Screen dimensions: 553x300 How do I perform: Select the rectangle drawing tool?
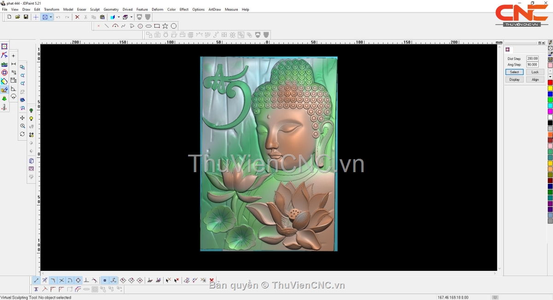(157, 26)
